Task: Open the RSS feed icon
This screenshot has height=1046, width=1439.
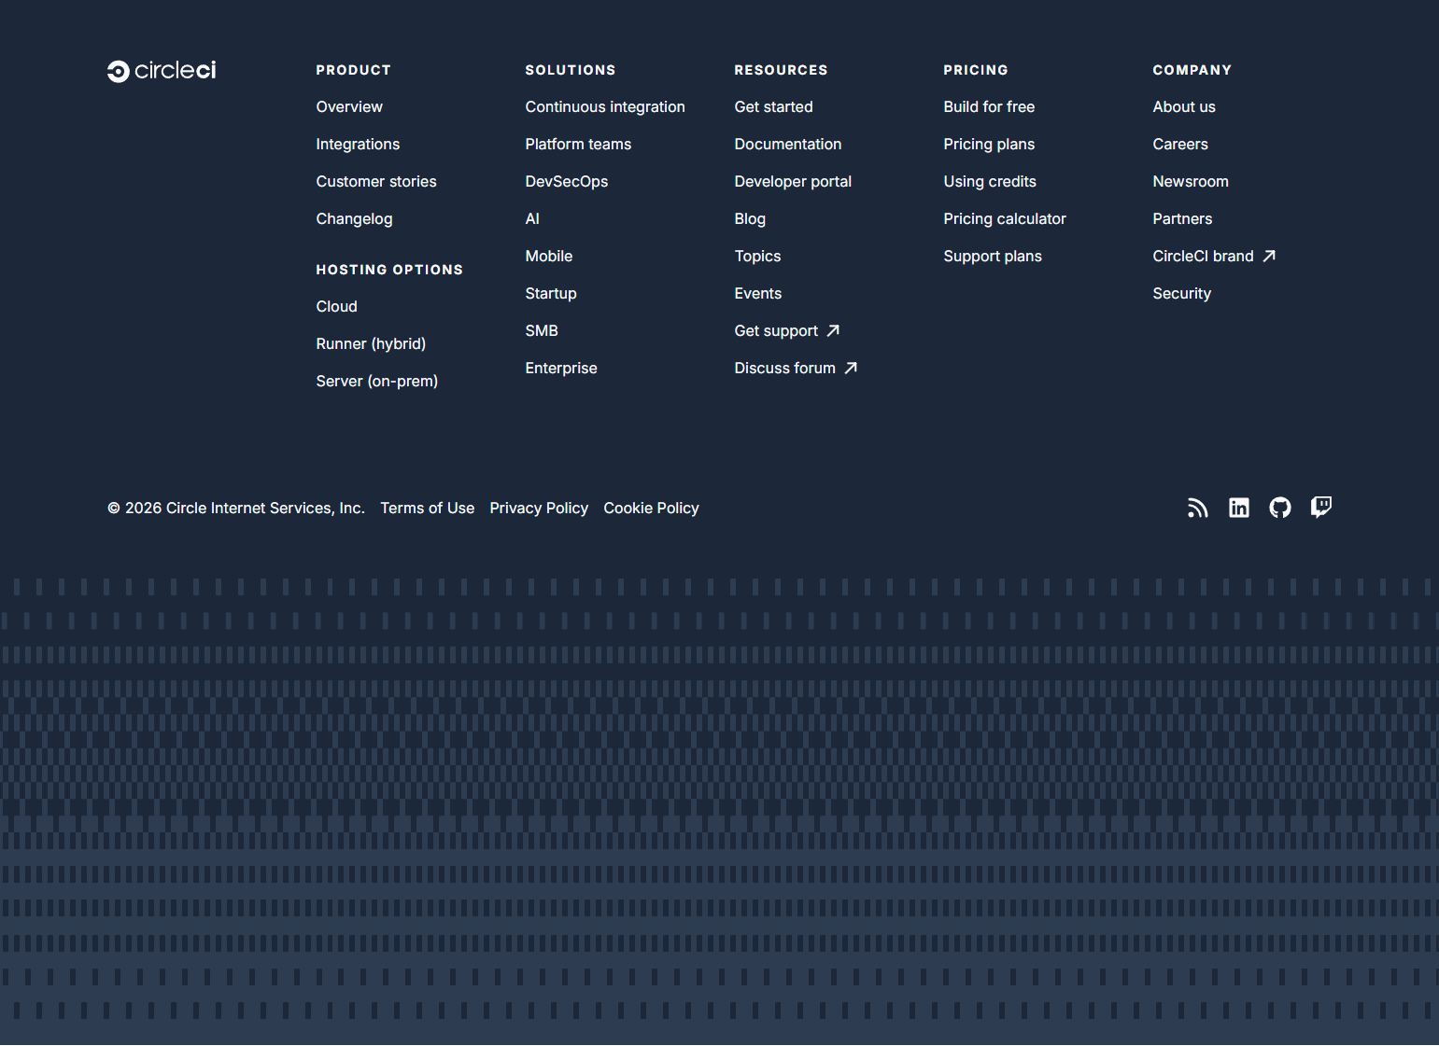Action: [1198, 508]
